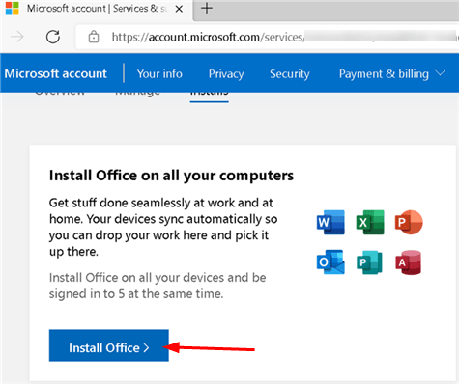The width and height of the screenshot is (459, 384).
Task: Click the 'Get stuff done seamlessly' paragraph
Action: point(163,227)
